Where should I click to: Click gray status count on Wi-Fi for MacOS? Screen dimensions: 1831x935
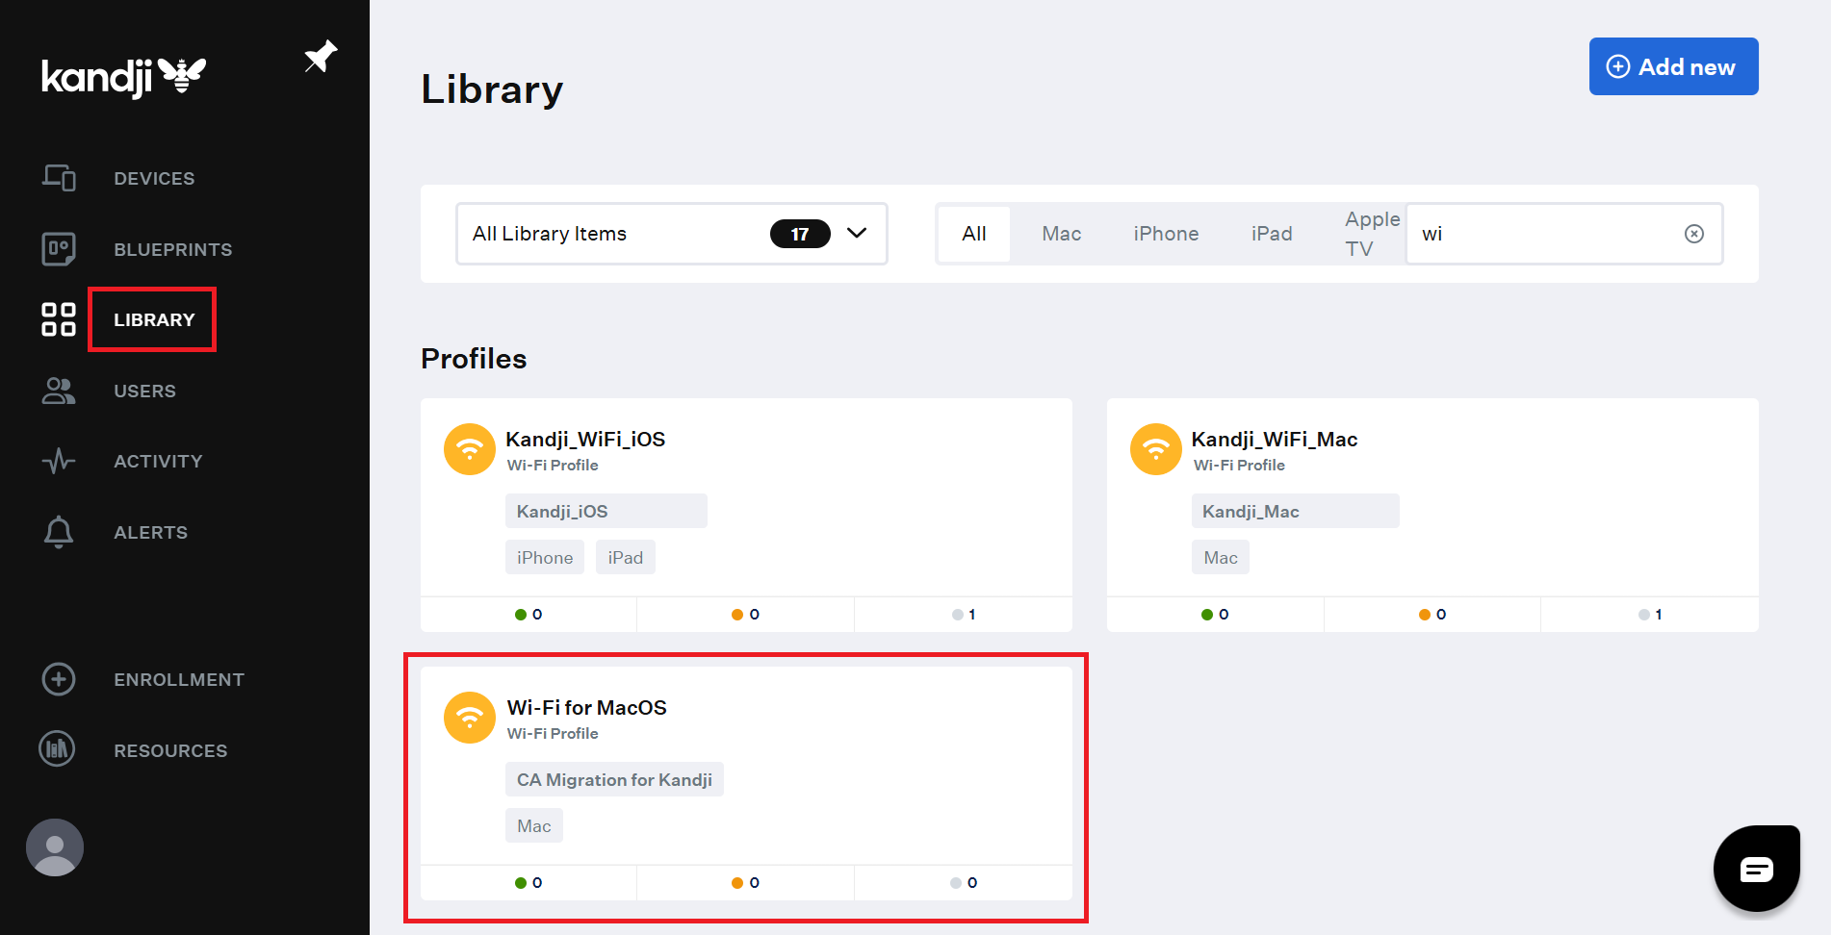point(964,883)
